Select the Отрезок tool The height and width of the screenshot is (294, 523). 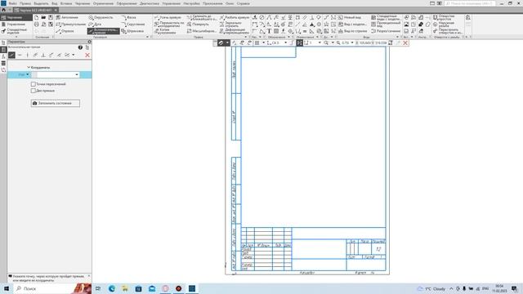click(65, 31)
